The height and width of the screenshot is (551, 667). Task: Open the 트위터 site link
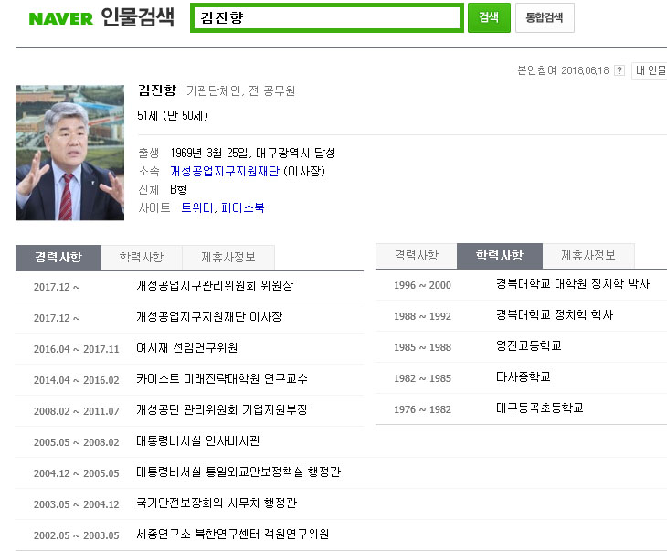point(197,207)
